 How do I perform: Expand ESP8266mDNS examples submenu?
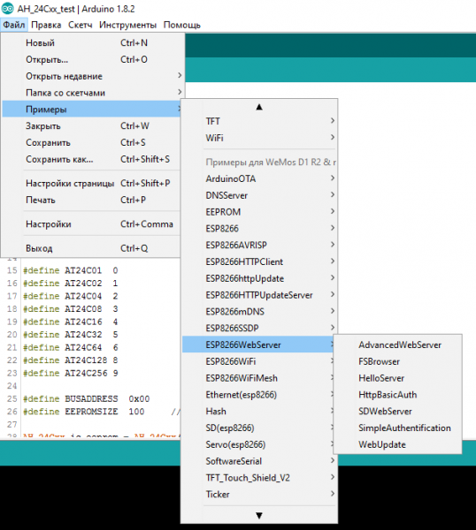[x=259, y=311]
